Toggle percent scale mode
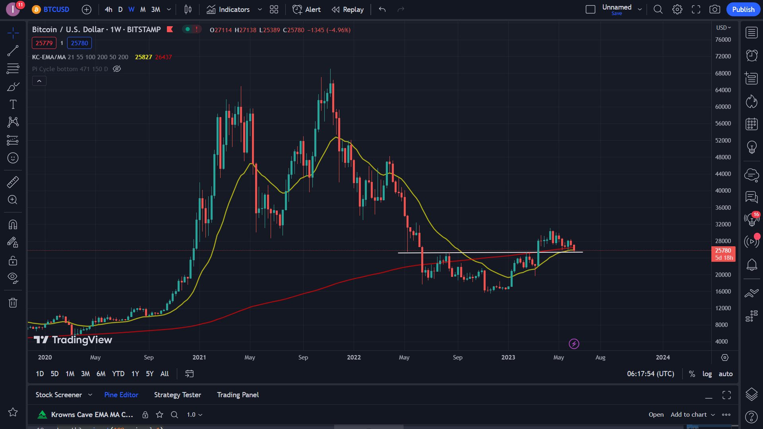Image resolution: width=763 pixels, height=429 pixels. click(x=692, y=374)
